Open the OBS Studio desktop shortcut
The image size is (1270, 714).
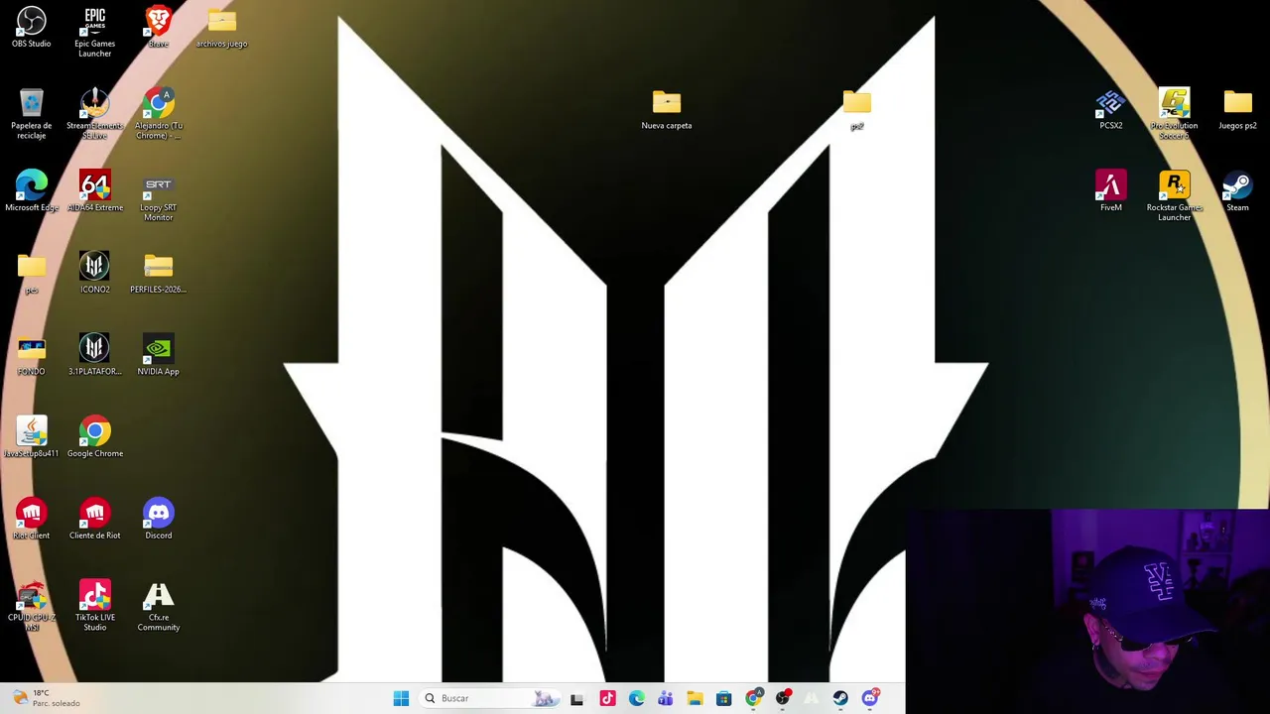point(31,28)
